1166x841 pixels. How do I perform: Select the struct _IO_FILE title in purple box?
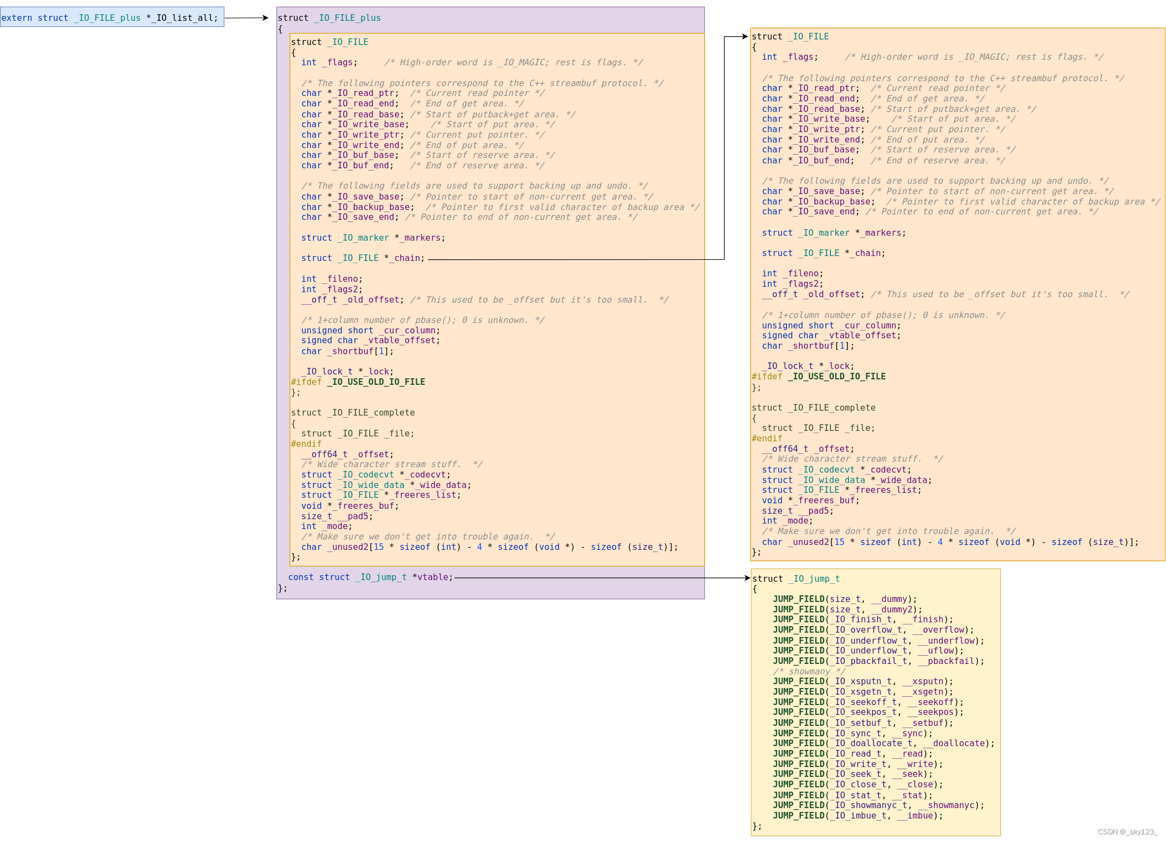coord(329,42)
